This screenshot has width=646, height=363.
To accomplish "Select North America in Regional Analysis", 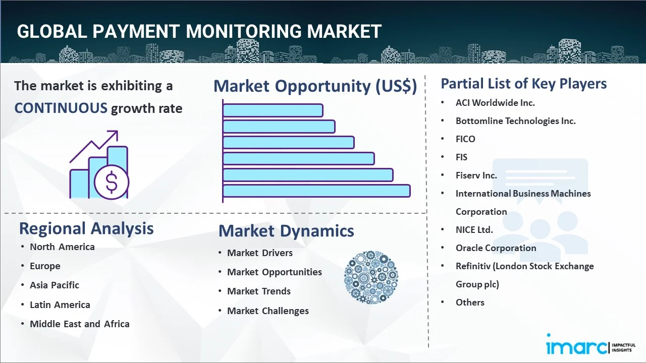I will point(62,247).
